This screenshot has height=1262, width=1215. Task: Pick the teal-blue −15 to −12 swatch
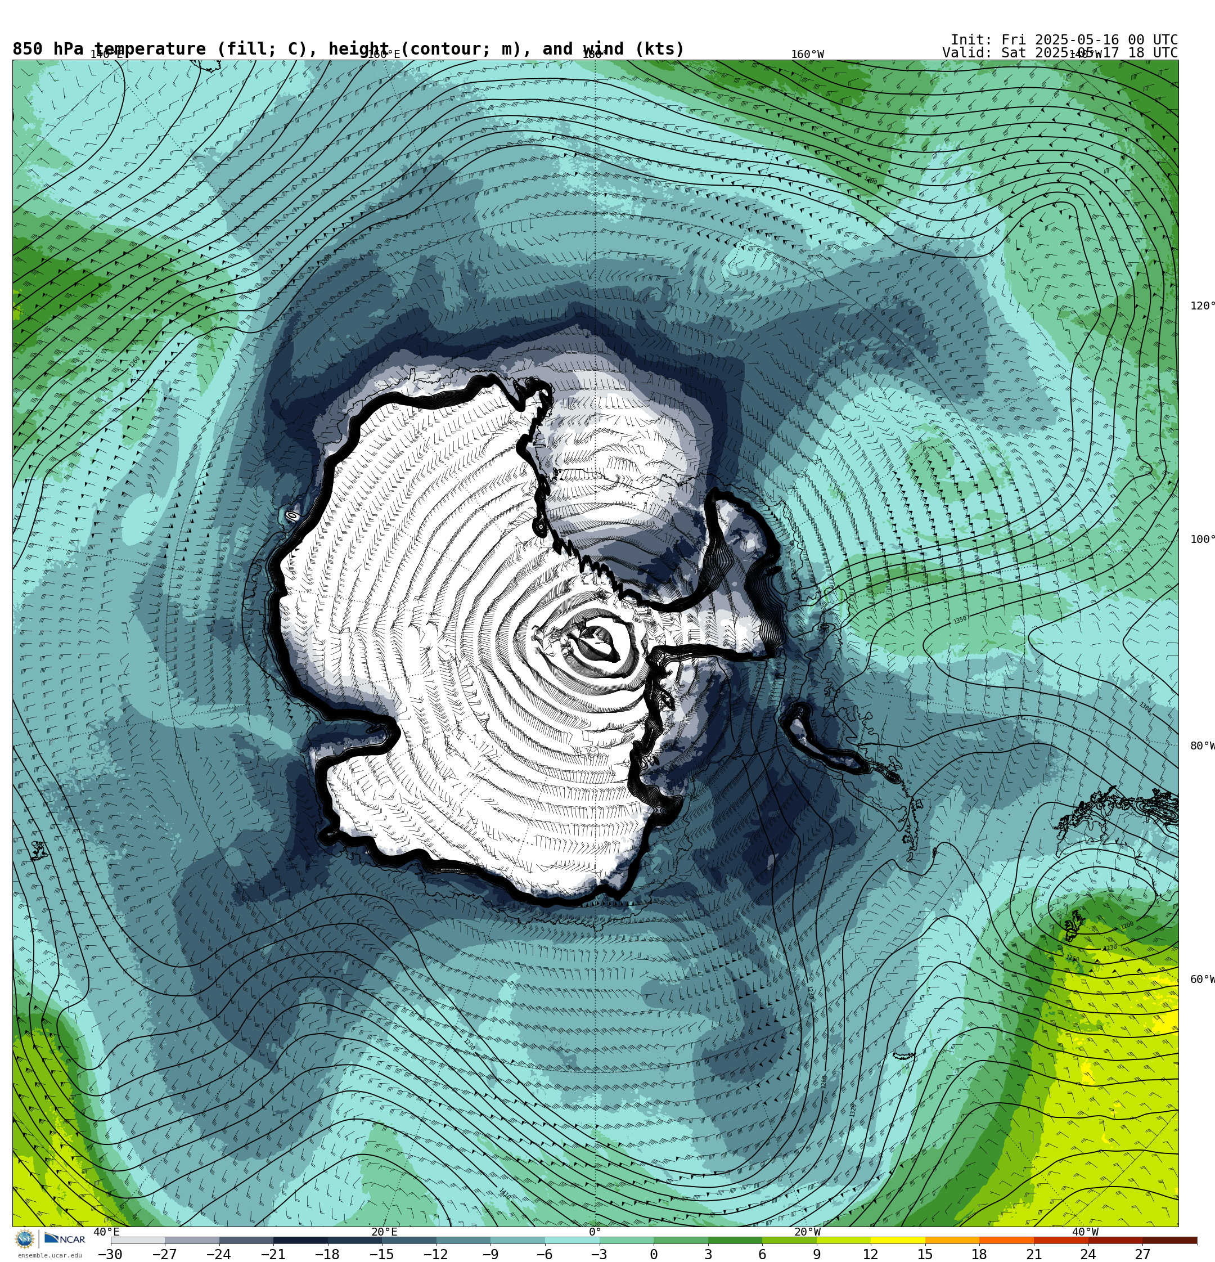(409, 1241)
